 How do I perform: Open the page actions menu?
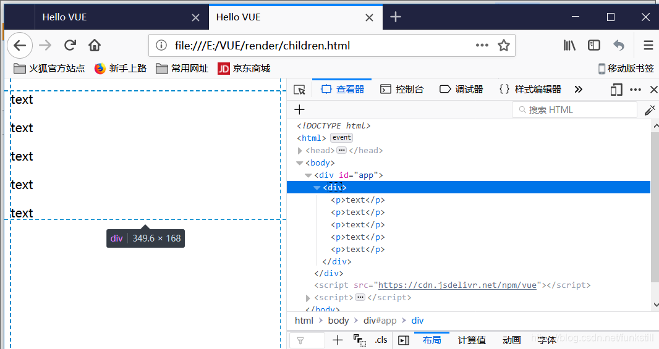(x=482, y=45)
